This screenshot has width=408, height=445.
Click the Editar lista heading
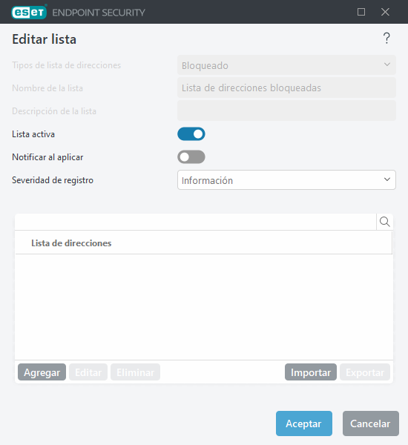point(44,39)
